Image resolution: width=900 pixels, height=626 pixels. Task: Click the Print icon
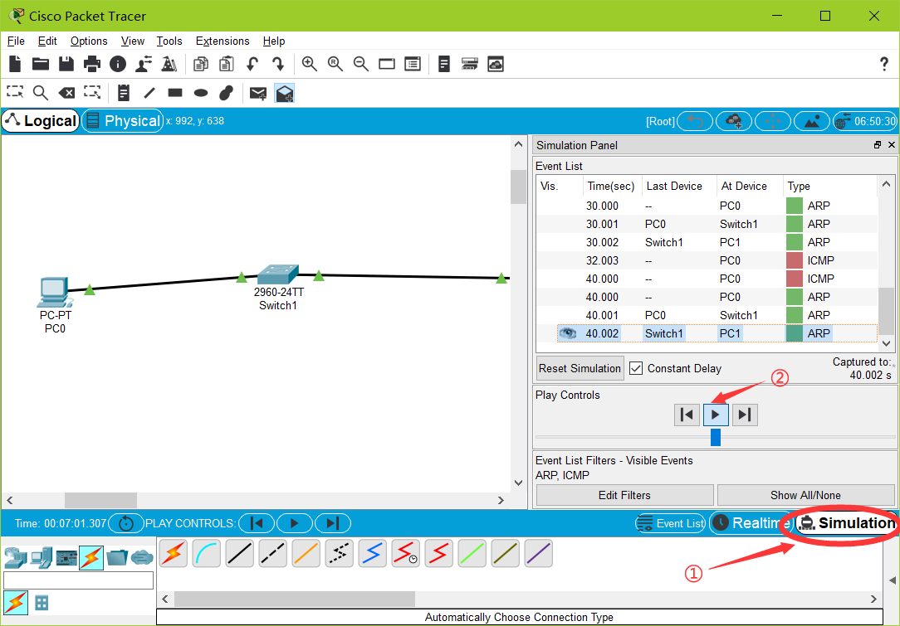click(x=92, y=64)
